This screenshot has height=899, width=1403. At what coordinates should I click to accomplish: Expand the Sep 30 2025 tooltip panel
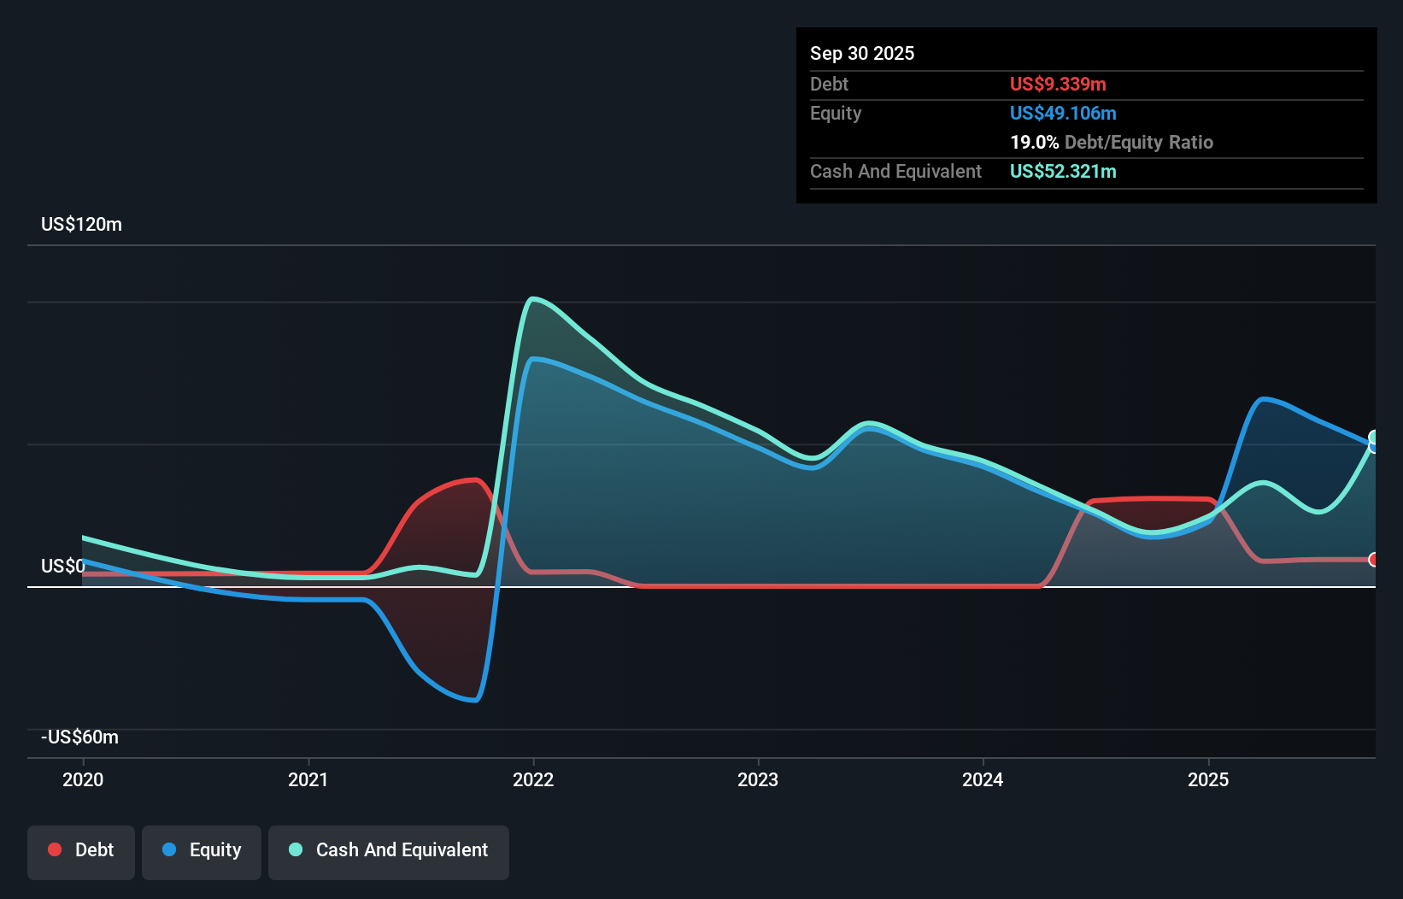[862, 53]
